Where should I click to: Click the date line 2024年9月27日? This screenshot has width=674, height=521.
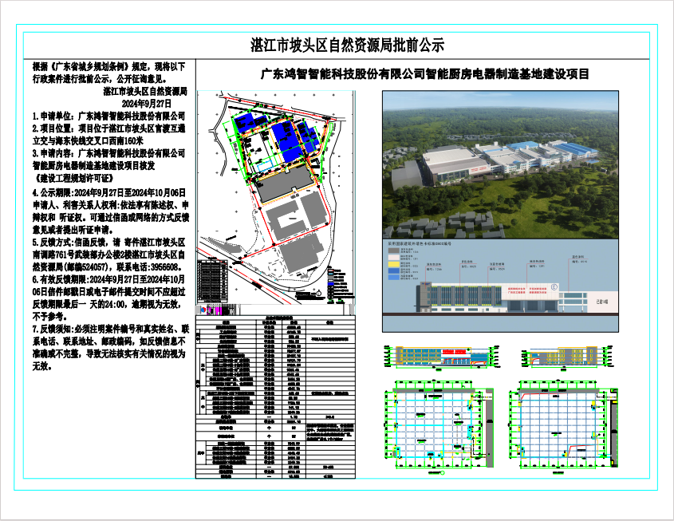point(147,104)
